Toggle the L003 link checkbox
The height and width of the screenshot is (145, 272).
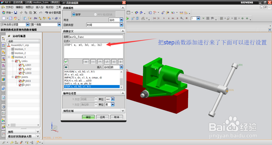tap(20, 73)
